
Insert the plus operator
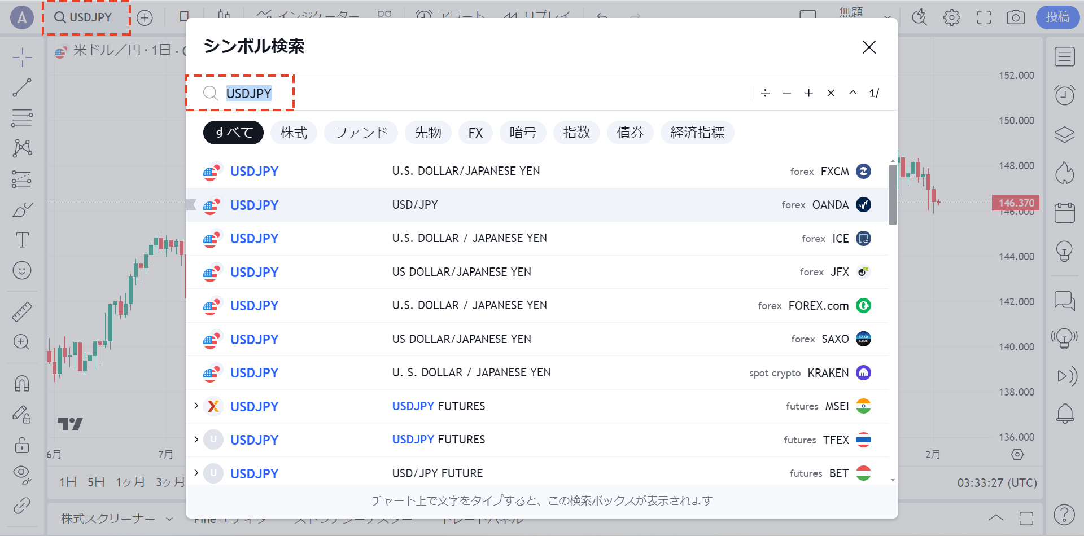pos(809,93)
